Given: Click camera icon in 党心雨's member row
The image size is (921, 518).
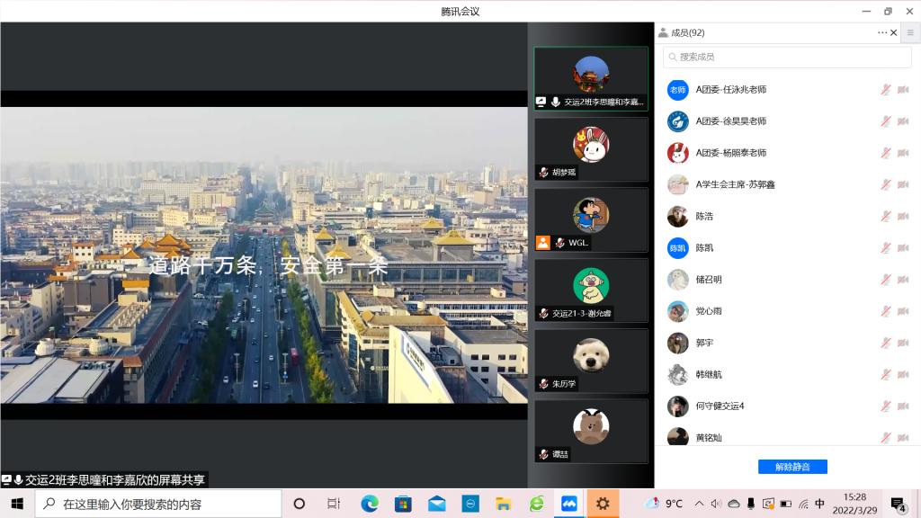Looking at the screenshot, I should tap(903, 311).
